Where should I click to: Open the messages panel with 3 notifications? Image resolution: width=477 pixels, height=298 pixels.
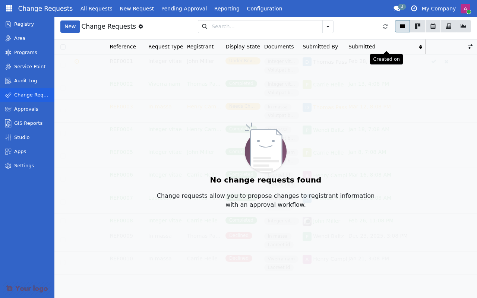[398, 8]
